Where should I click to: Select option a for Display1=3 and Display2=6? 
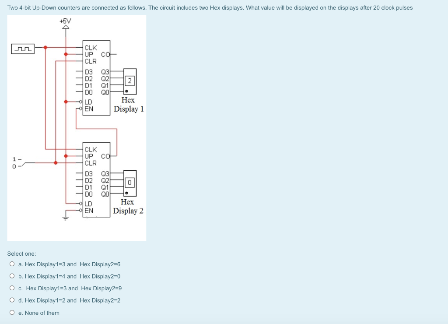[x=12, y=264]
